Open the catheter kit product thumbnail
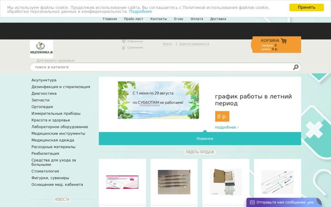331x207 pixels. click(x=277, y=182)
